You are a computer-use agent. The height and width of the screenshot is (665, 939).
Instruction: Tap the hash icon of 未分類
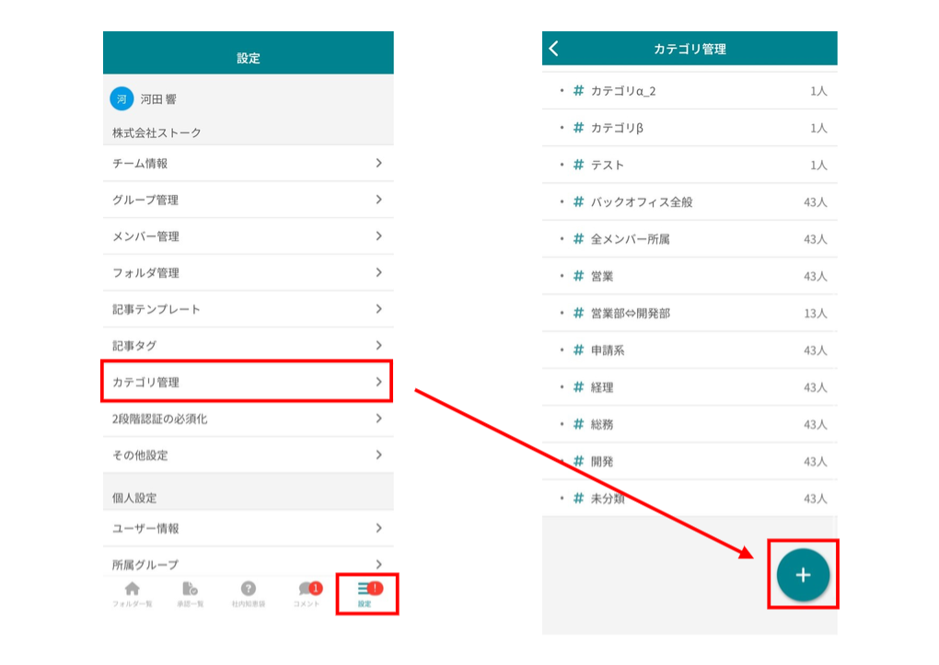coord(578,498)
